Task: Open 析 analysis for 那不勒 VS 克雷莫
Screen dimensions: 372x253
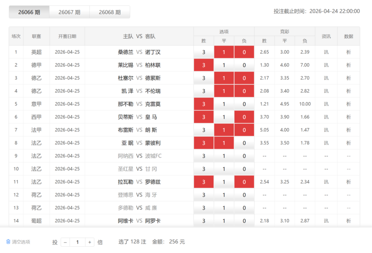Action: 349,104
